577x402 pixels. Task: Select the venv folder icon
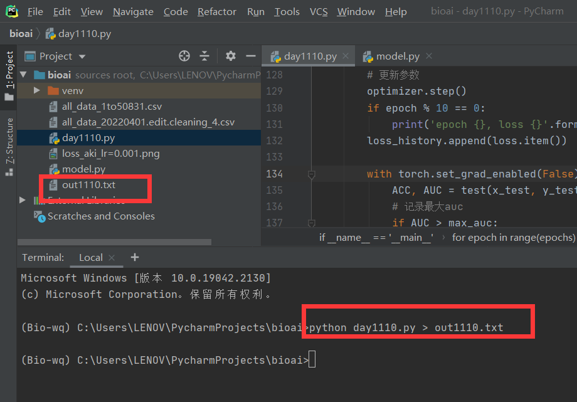tap(53, 90)
